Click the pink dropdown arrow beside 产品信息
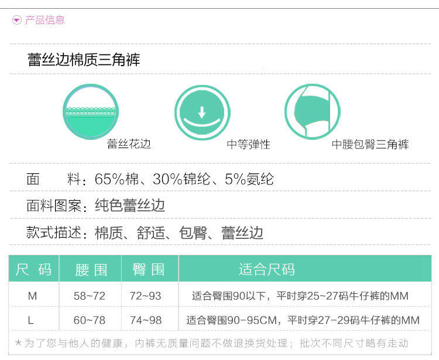This screenshot has width=439, height=360. (x=17, y=20)
